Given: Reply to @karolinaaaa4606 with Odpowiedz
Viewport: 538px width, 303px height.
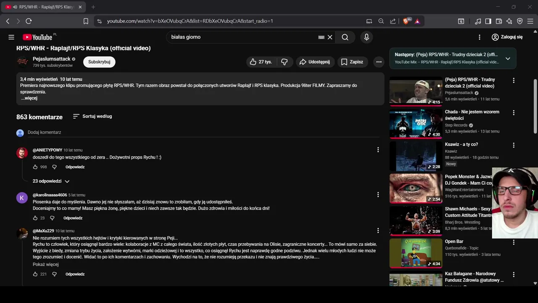Looking at the screenshot, I should click(x=73, y=218).
